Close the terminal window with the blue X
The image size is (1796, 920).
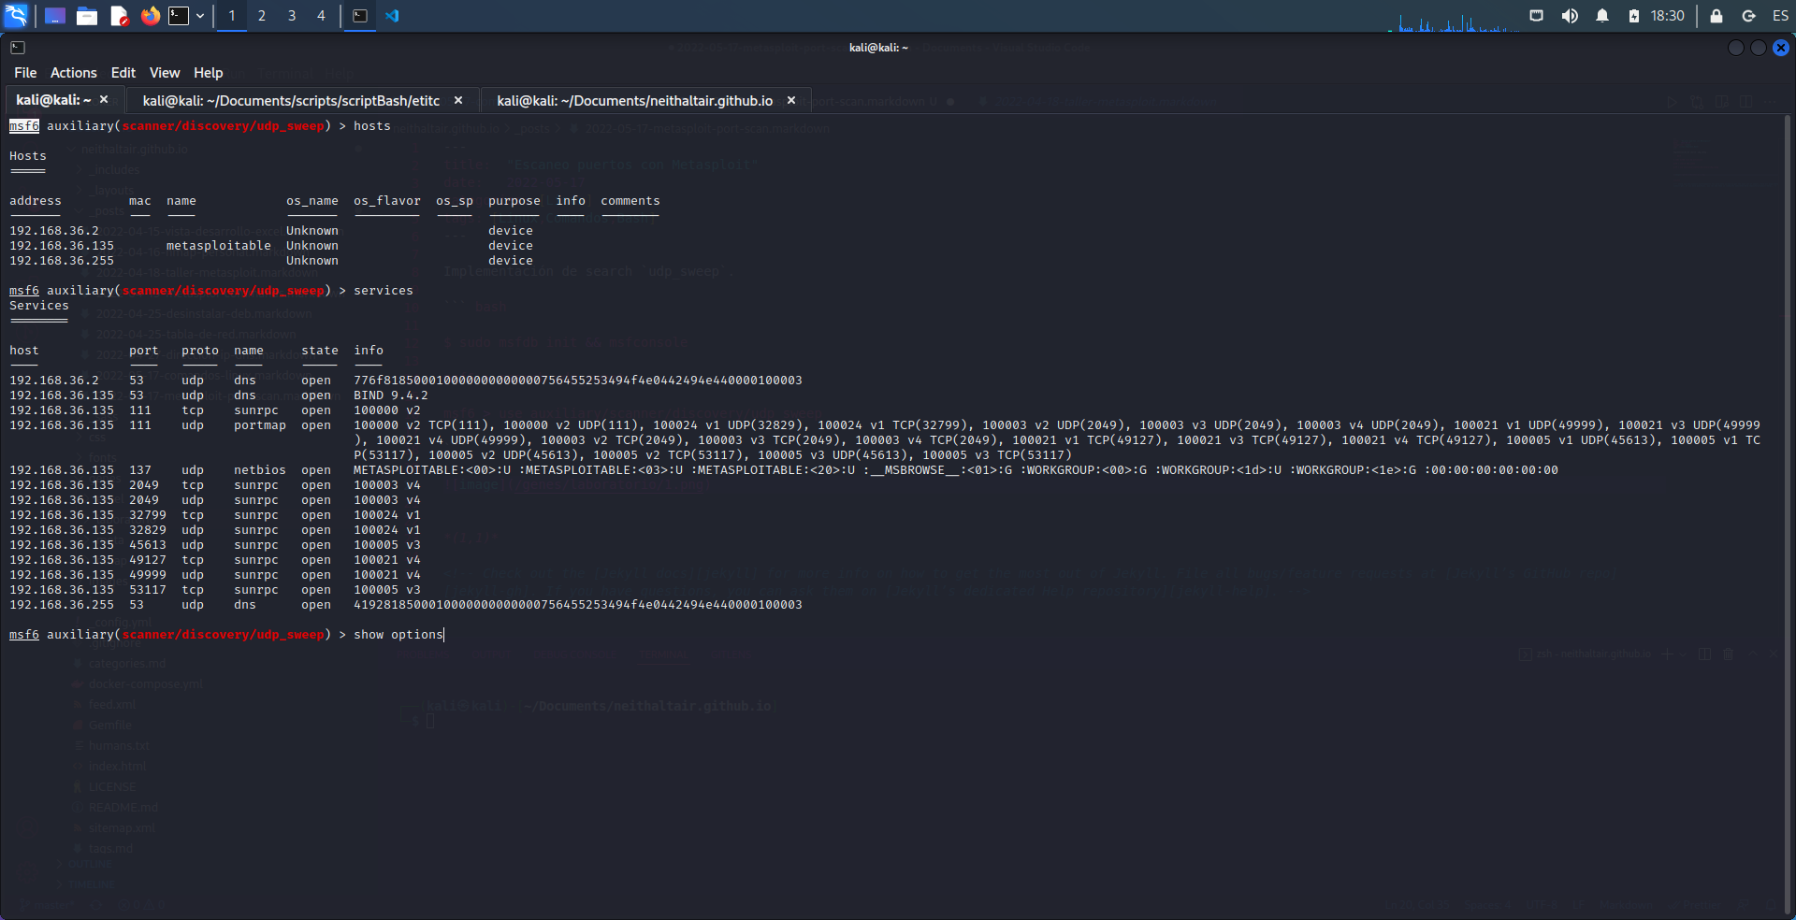(x=1781, y=48)
